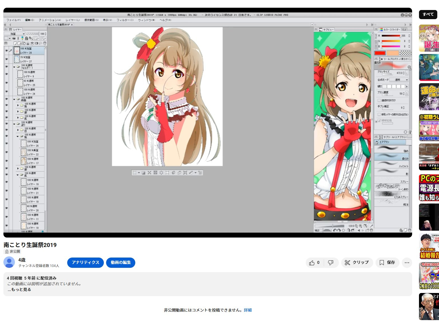Image resolution: width=439 pixels, height=323 pixels.
Task: Click the create layer mask icon
Action: click(36, 43)
